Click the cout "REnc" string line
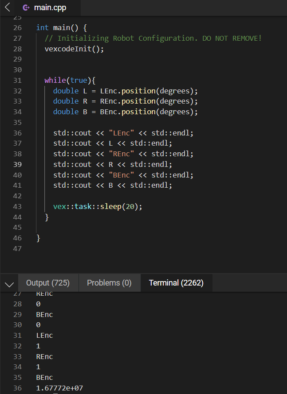287x394 pixels. coord(123,154)
